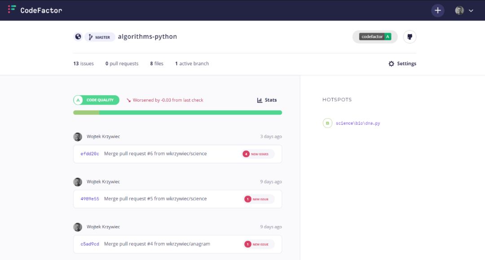Viewport: 485px width, 260px height.
Task: Click timestamp above commit 4989e55
Action: click(271, 182)
